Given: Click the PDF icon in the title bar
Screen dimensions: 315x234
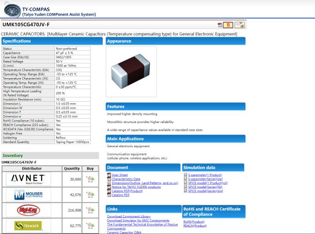Looking at the screenshot, I should click(219, 25).
